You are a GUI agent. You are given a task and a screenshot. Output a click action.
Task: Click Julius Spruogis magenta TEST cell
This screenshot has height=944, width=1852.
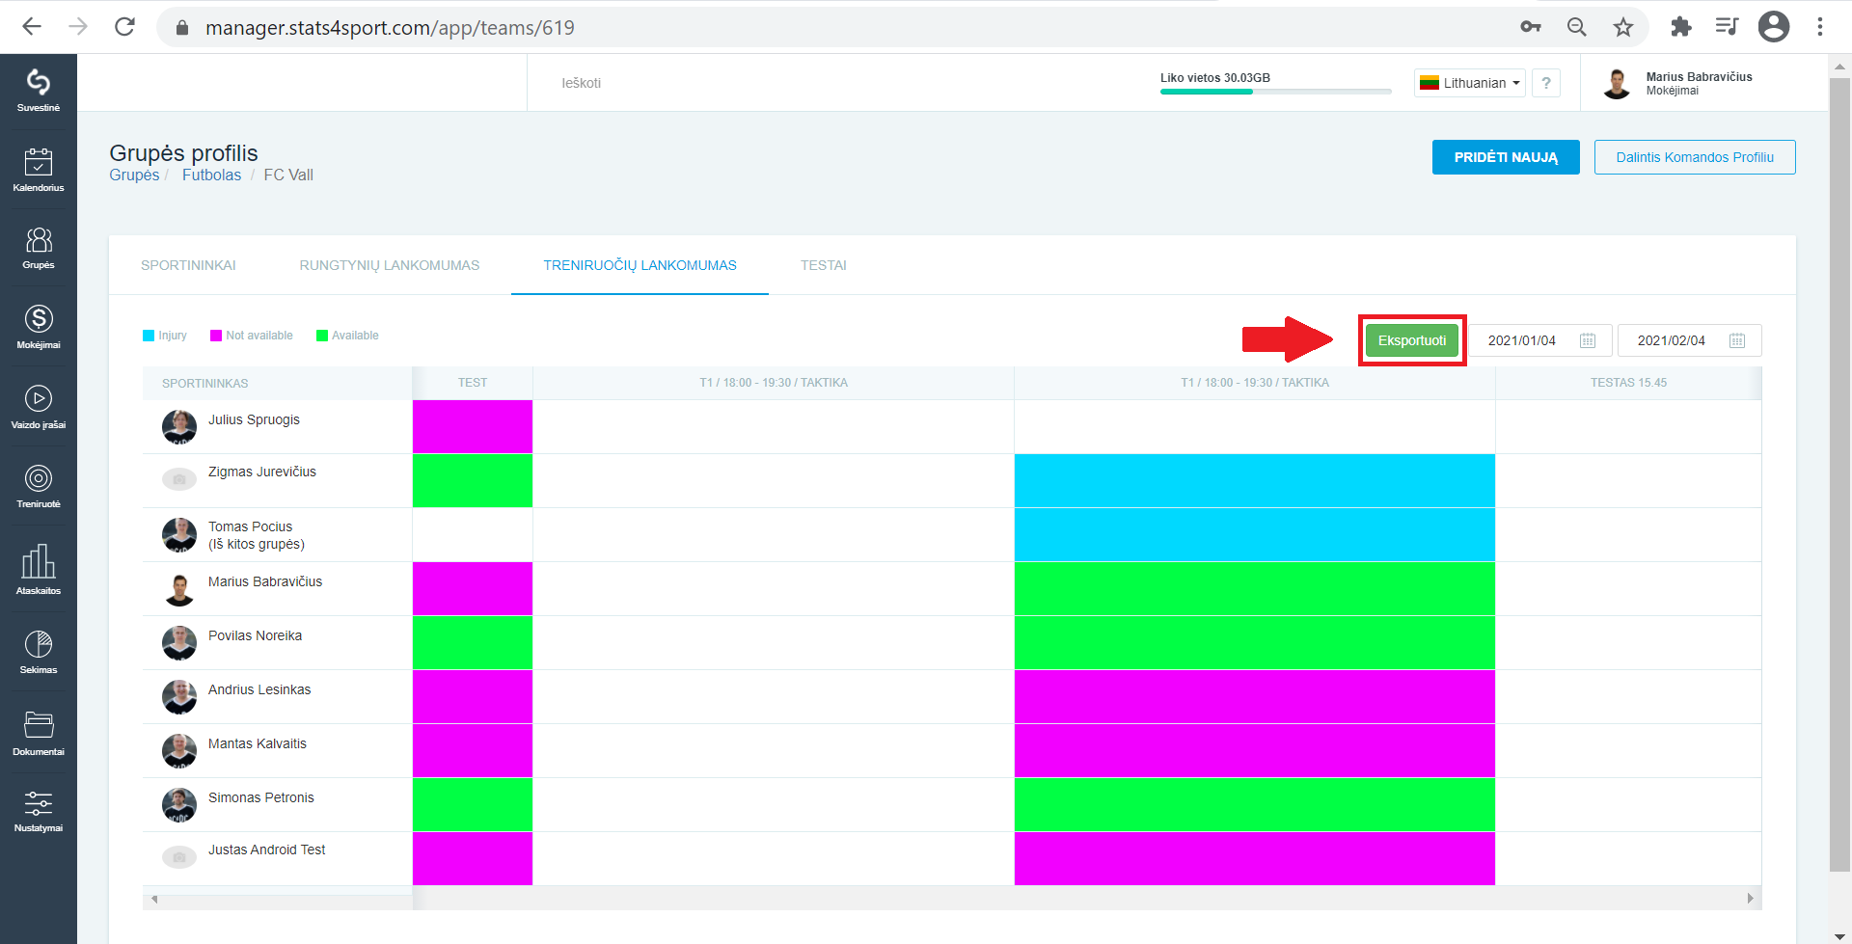point(473,426)
